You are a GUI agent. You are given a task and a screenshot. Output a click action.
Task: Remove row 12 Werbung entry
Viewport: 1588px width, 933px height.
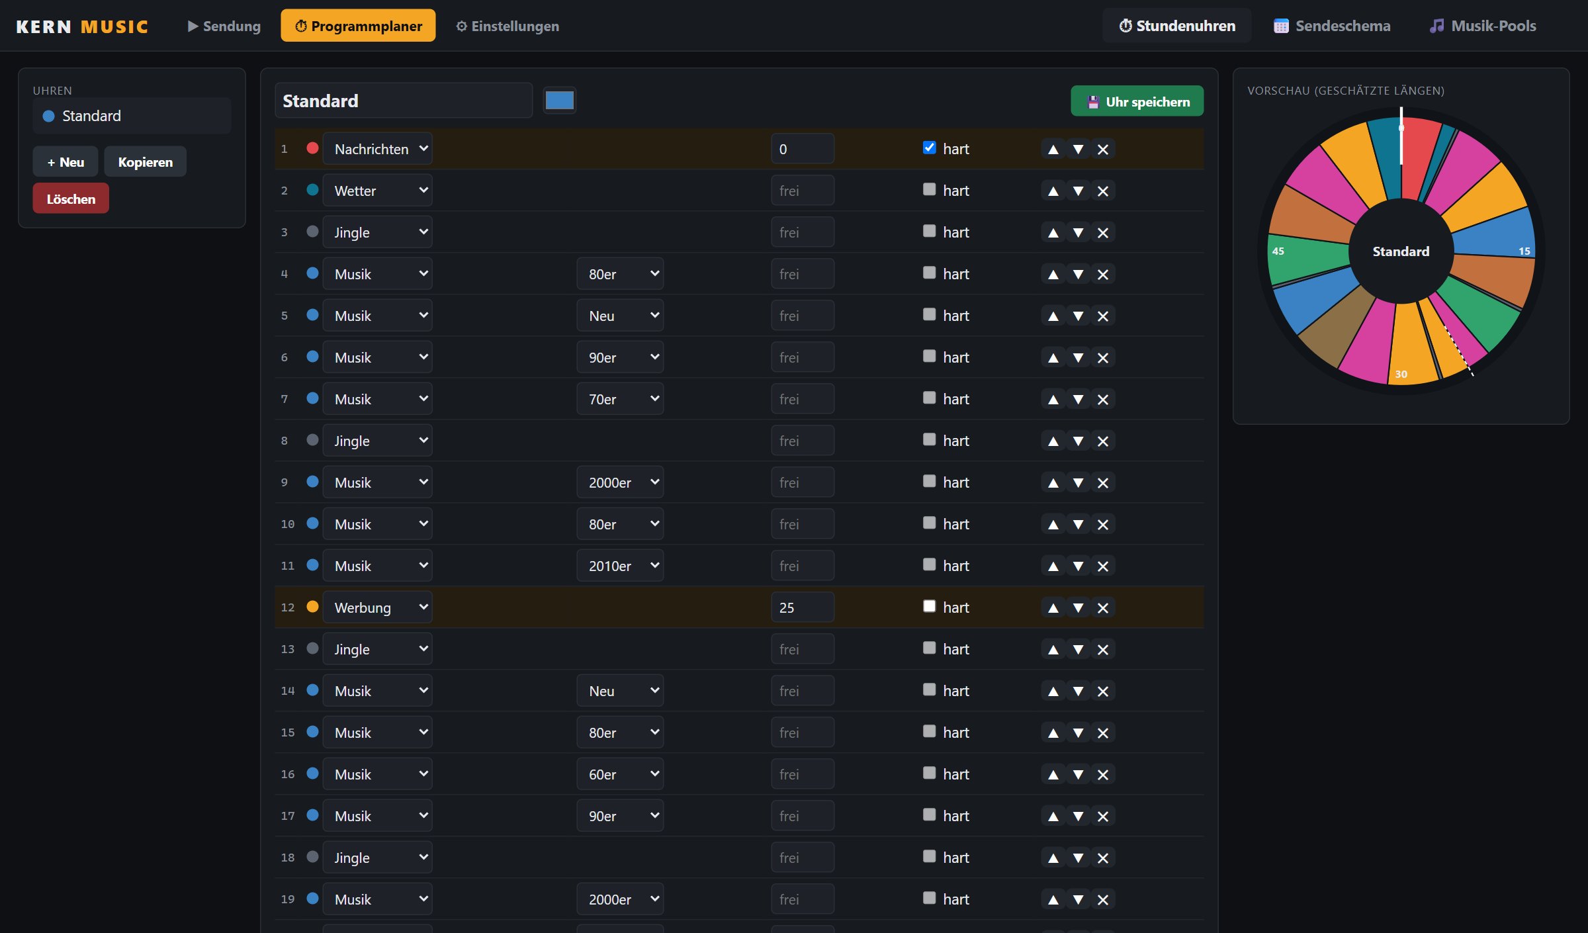(1102, 607)
